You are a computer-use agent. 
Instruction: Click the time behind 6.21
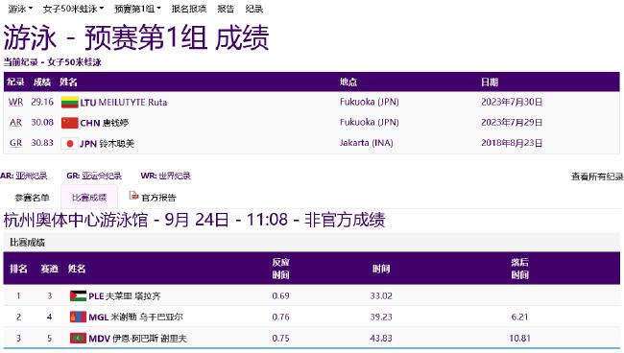click(519, 317)
